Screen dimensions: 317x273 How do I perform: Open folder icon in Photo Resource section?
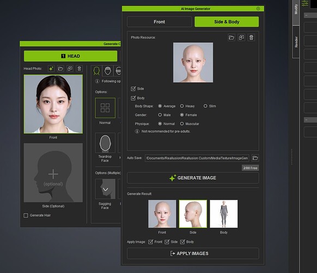click(x=231, y=38)
